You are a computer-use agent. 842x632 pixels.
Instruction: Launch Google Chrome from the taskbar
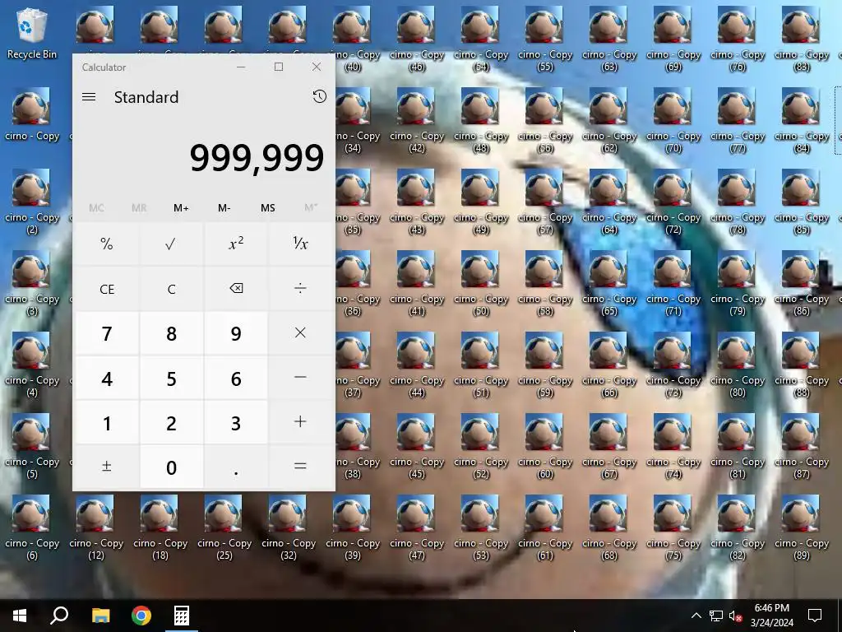(x=141, y=616)
